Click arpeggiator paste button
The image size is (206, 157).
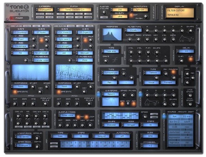pos(54,144)
